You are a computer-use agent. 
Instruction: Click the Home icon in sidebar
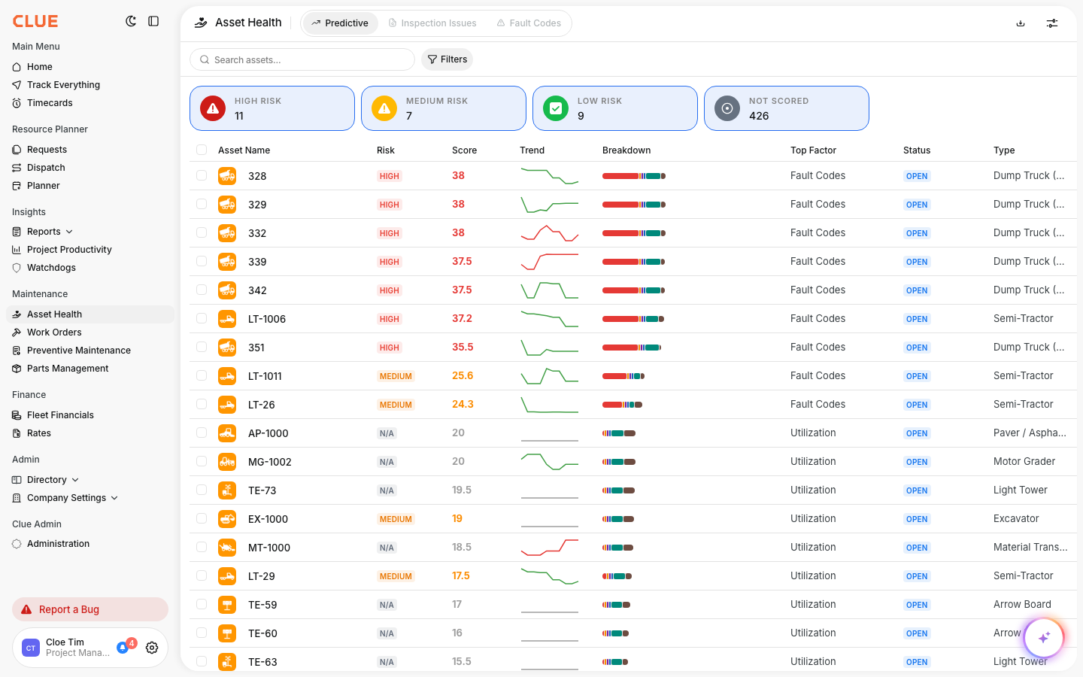pyautogui.click(x=17, y=67)
